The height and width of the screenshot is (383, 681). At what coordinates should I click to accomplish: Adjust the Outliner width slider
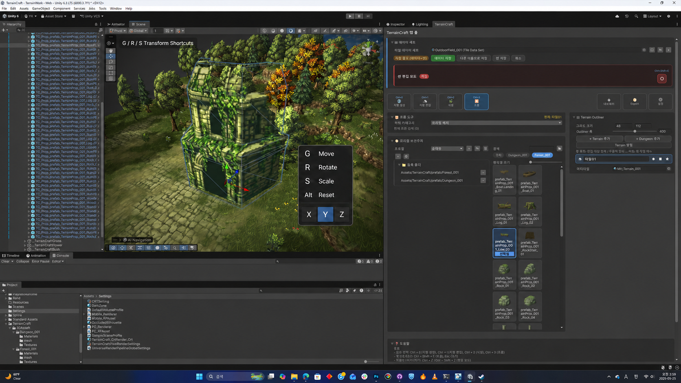tap(635, 131)
